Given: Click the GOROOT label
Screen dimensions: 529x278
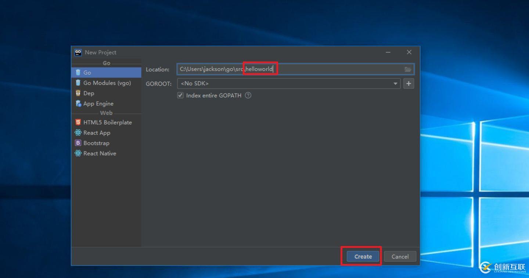Looking at the screenshot, I should [159, 83].
